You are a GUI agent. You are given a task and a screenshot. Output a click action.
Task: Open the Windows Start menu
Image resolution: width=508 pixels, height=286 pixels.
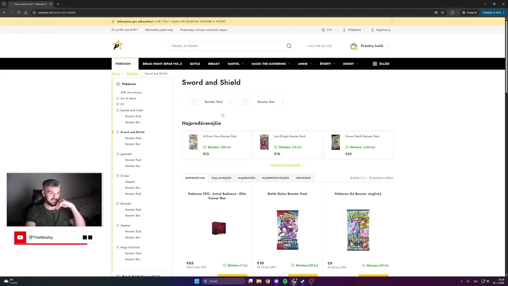[x=196, y=281]
